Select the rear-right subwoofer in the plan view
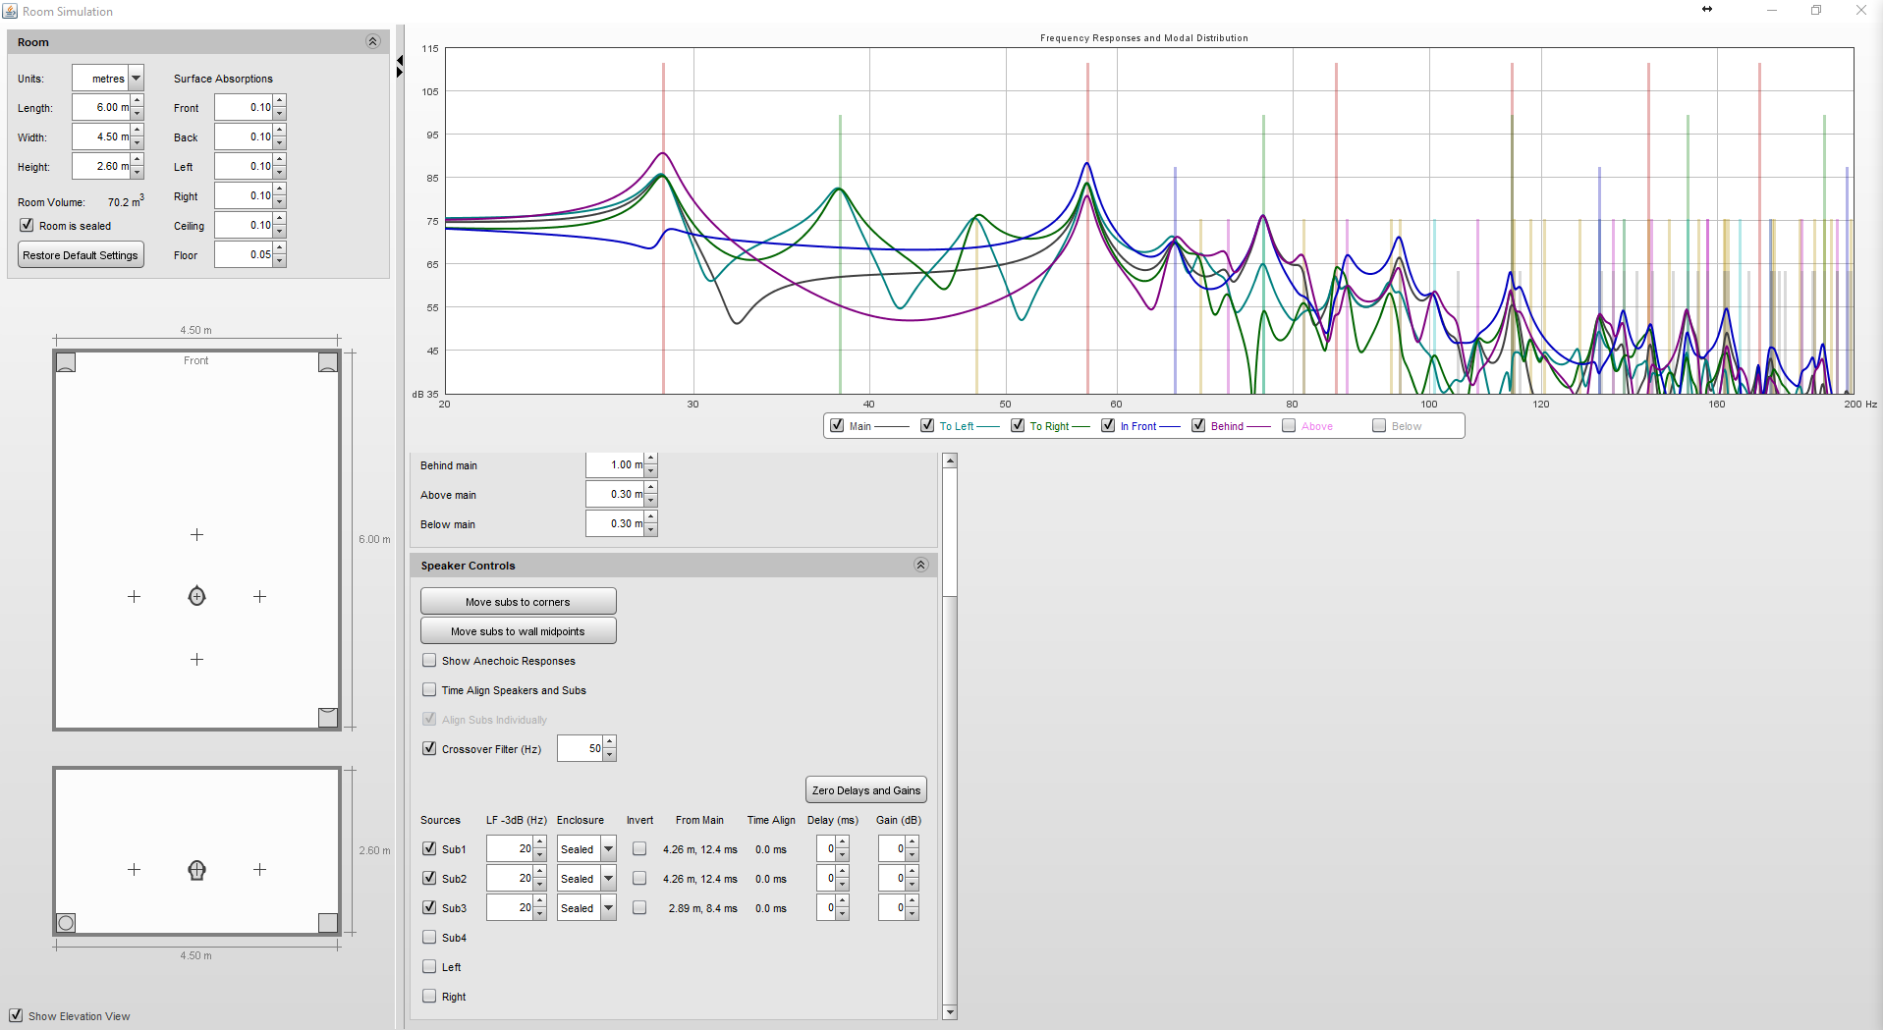 click(x=328, y=718)
